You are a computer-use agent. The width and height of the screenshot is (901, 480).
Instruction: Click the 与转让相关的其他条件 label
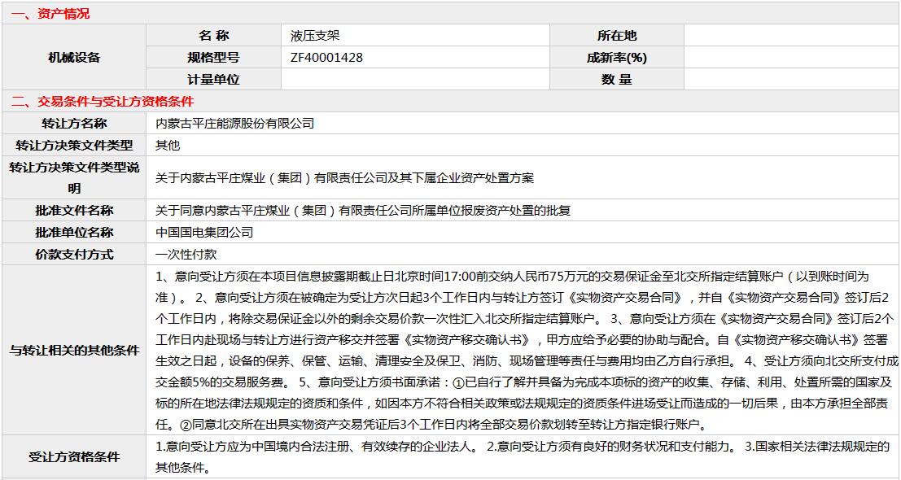tap(74, 351)
